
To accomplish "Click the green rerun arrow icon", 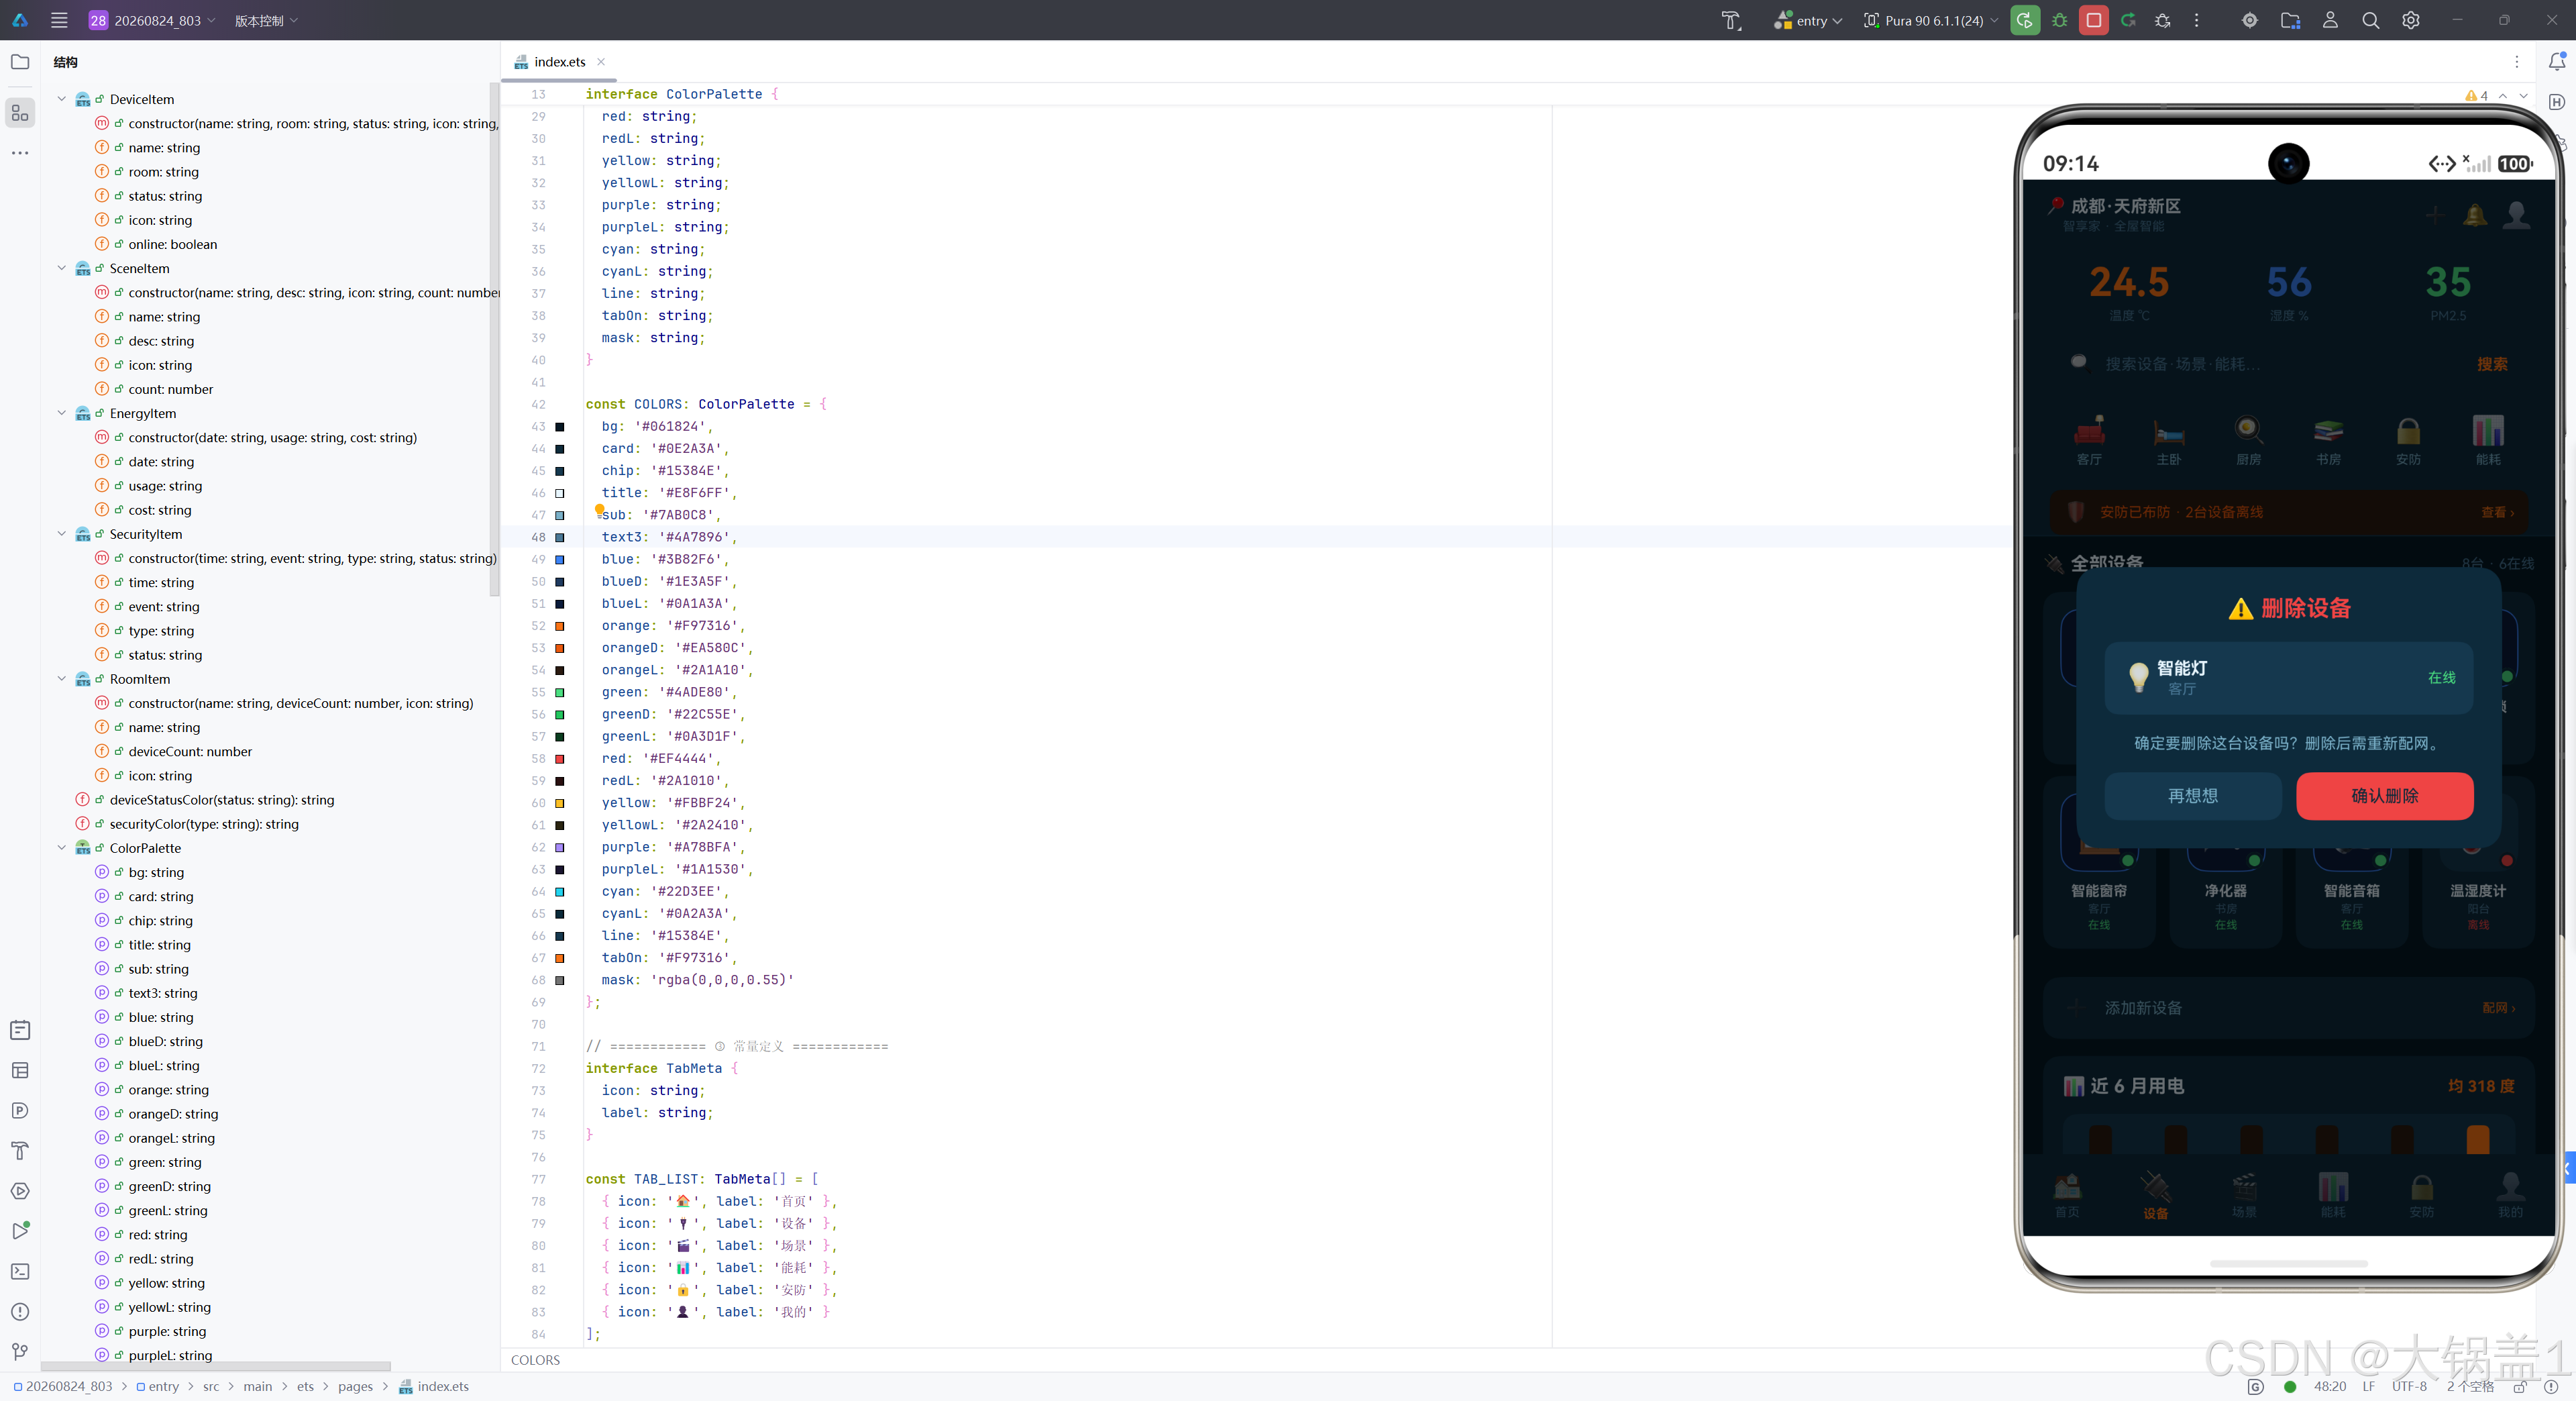I will (x=2129, y=20).
